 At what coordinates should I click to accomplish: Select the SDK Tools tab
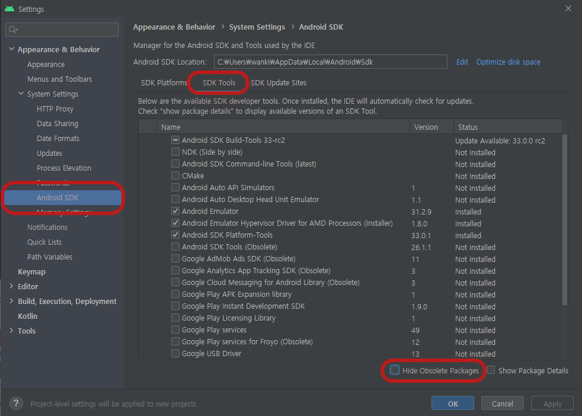219,83
